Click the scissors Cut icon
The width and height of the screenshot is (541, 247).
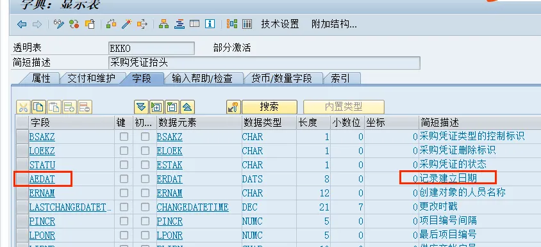(23, 108)
